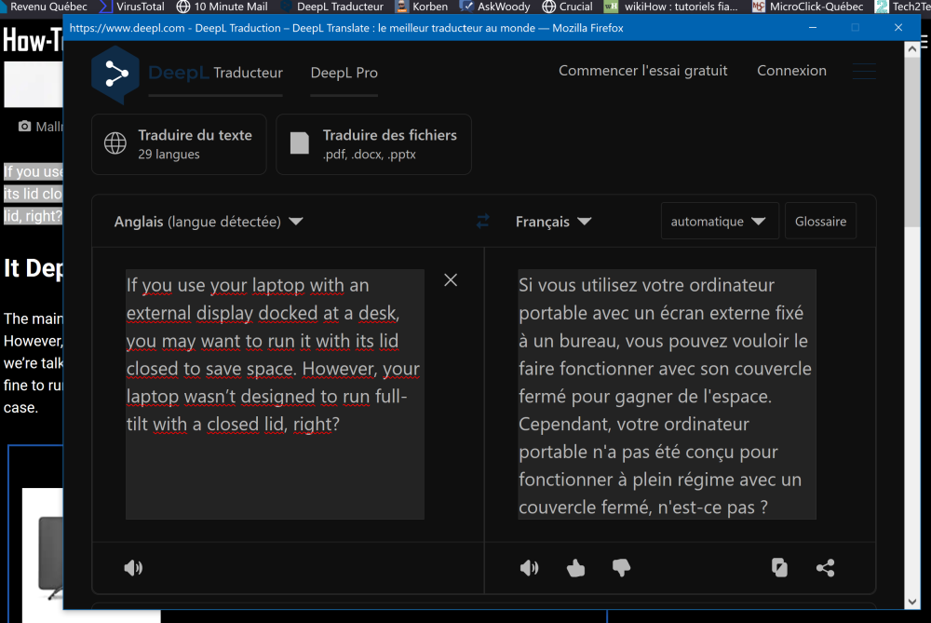Click the camera icon in How-To Geek window
Screen dimensions: 931x623
(x=24, y=126)
